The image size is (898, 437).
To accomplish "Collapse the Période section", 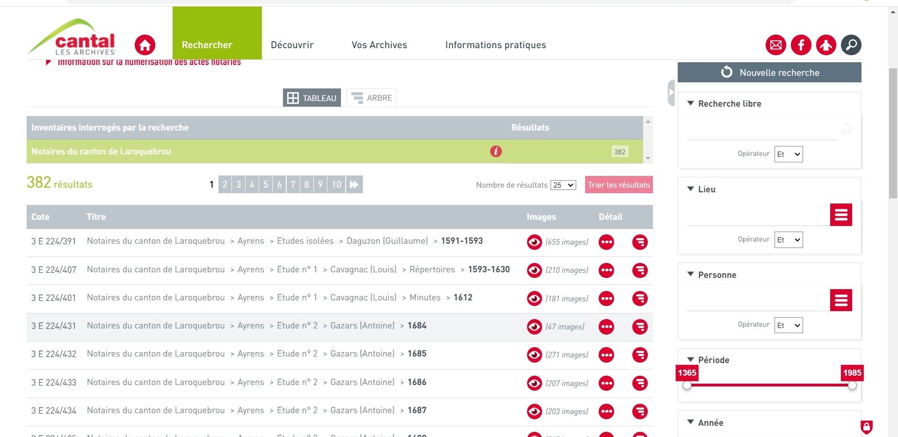I will point(690,360).
